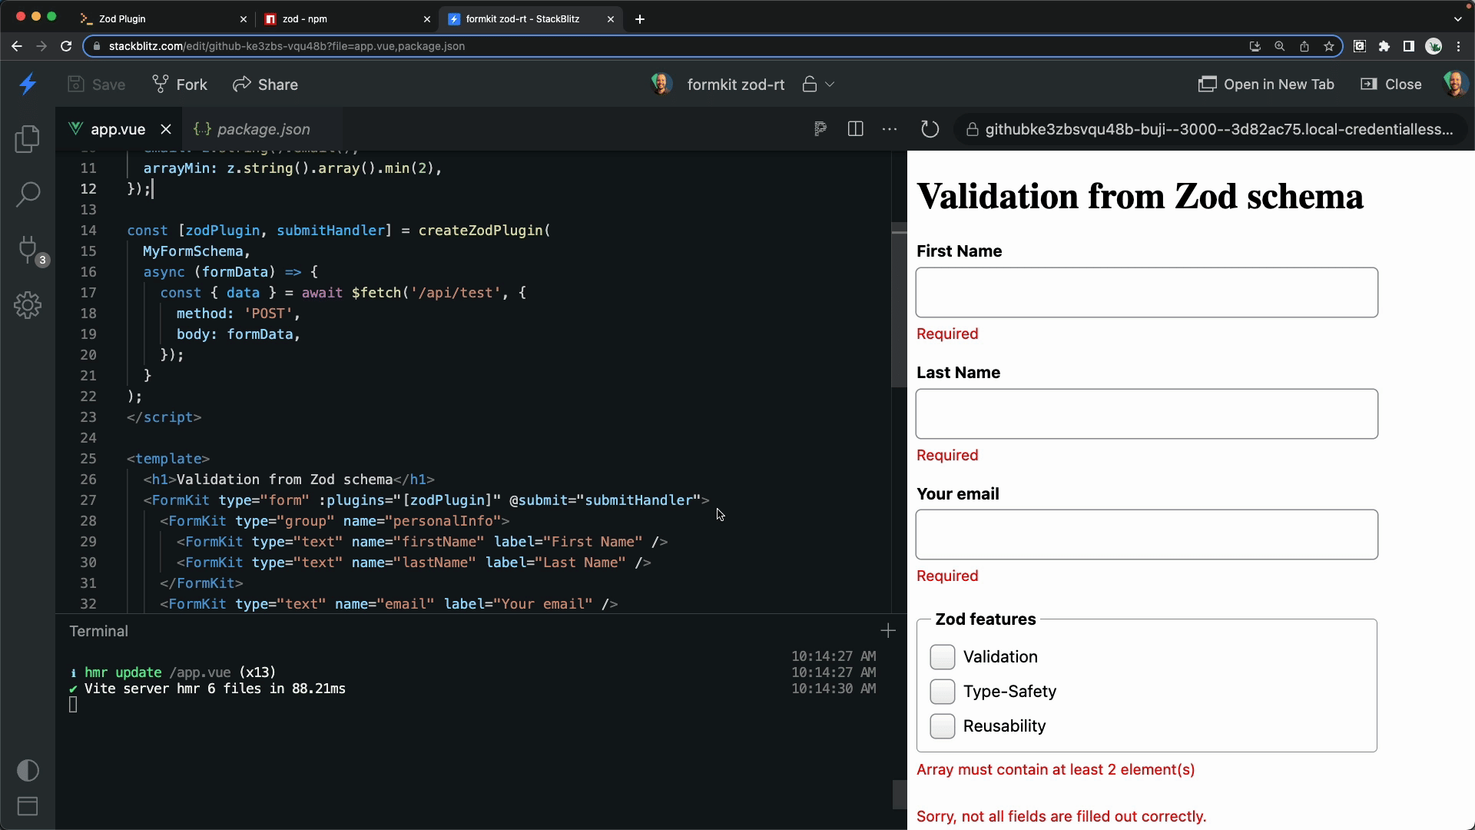Image resolution: width=1475 pixels, height=830 pixels.
Task: Open the Files explorer sidebar icon
Action: click(x=28, y=138)
